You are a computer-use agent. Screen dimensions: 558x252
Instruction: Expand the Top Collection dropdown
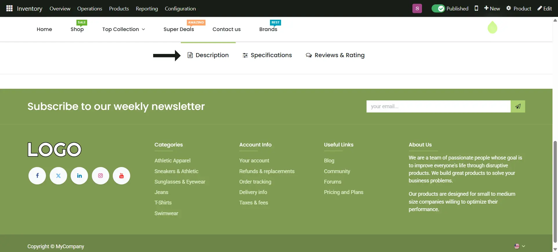[x=124, y=29]
